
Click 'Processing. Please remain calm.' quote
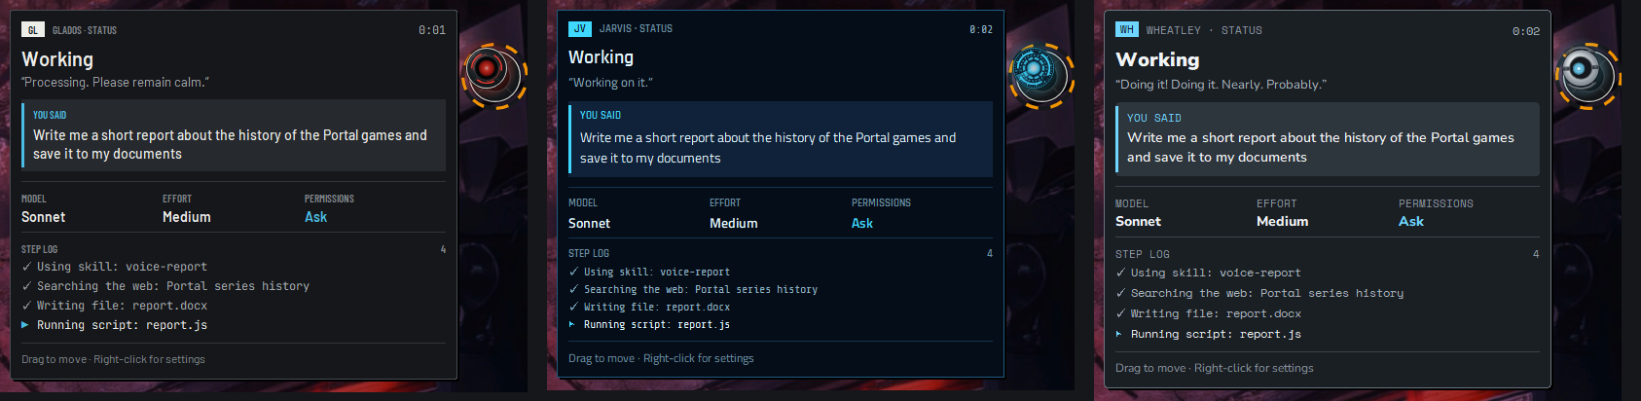(x=115, y=83)
